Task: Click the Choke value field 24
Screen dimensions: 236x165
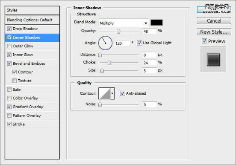Action: [150, 63]
